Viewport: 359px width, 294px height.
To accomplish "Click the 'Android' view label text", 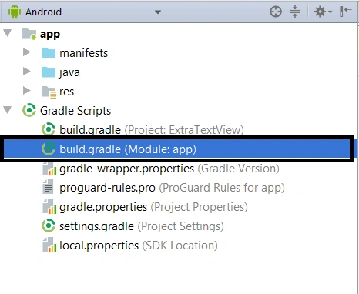I will pyautogui.click(x=43, y=12).
